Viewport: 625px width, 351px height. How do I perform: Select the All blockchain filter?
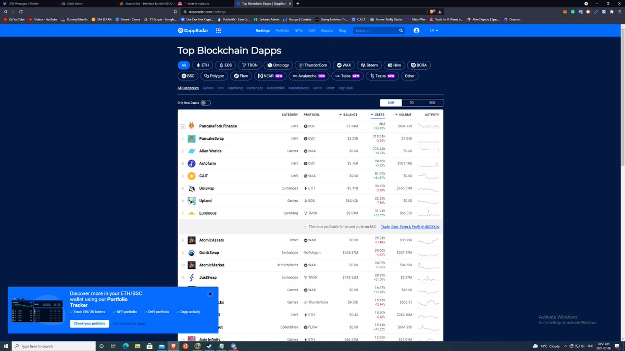[183, 65]
